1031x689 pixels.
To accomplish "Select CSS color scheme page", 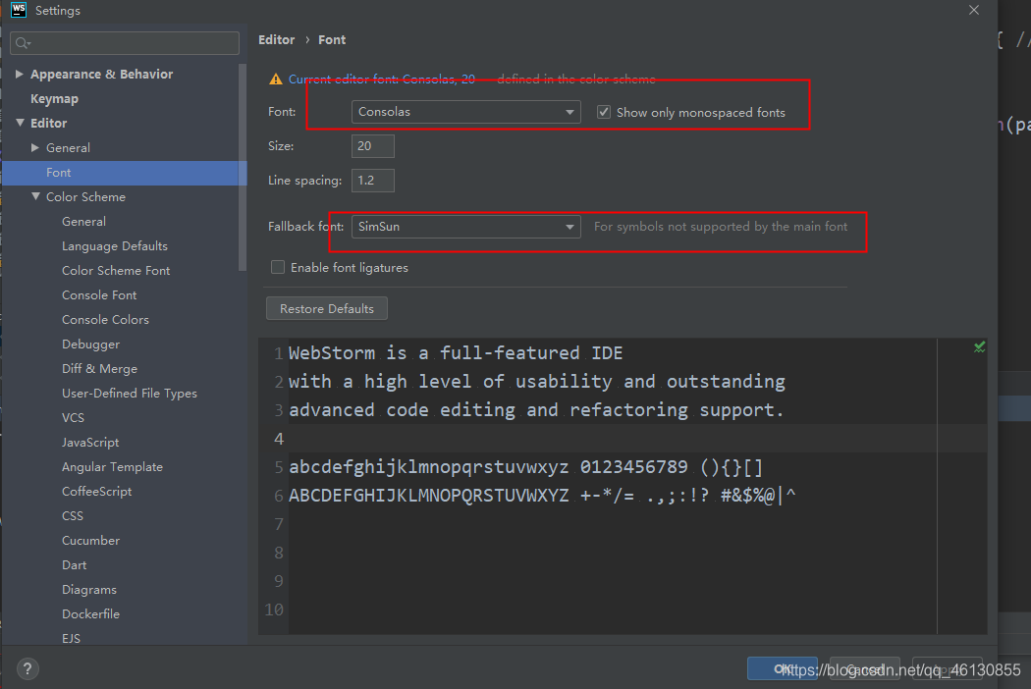I will pyautogui.click(x=73, y=516).
